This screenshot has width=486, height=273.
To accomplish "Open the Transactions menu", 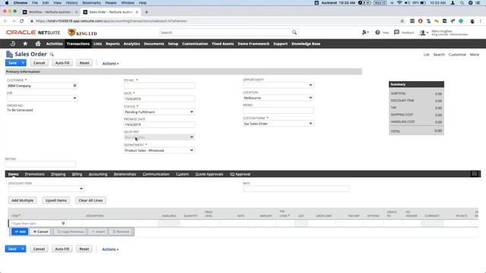I will pos(78,44).
